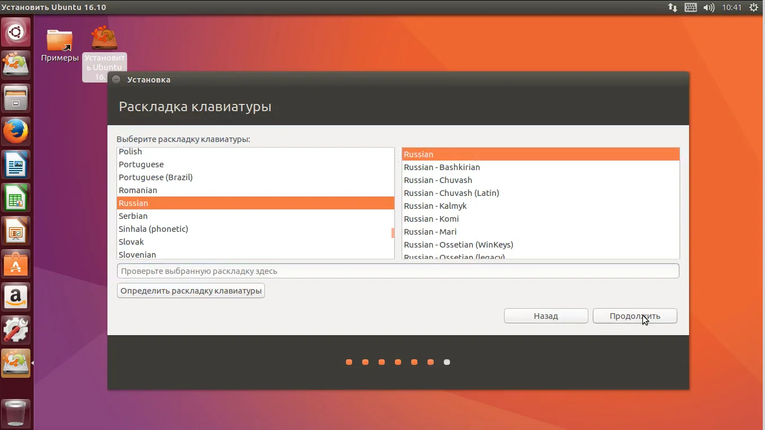Select Russian - Bashkirian variant

pos(541,167)
